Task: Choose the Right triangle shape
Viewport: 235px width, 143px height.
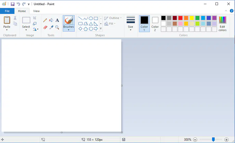Action: [96, 24]
